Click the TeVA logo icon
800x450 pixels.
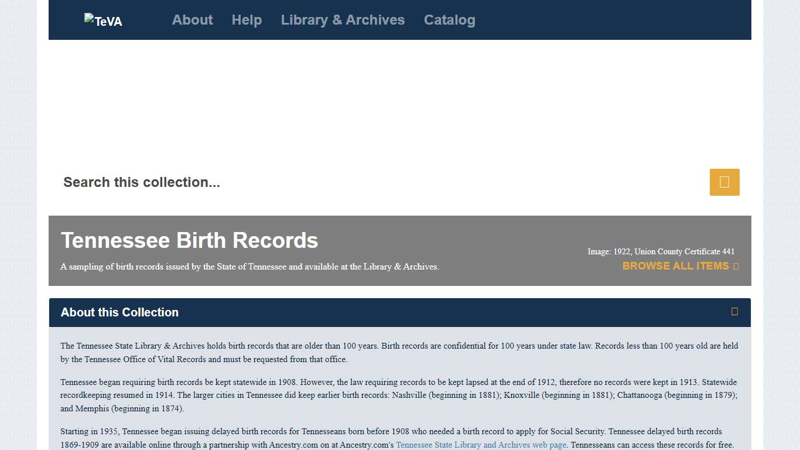coord(103,19)
